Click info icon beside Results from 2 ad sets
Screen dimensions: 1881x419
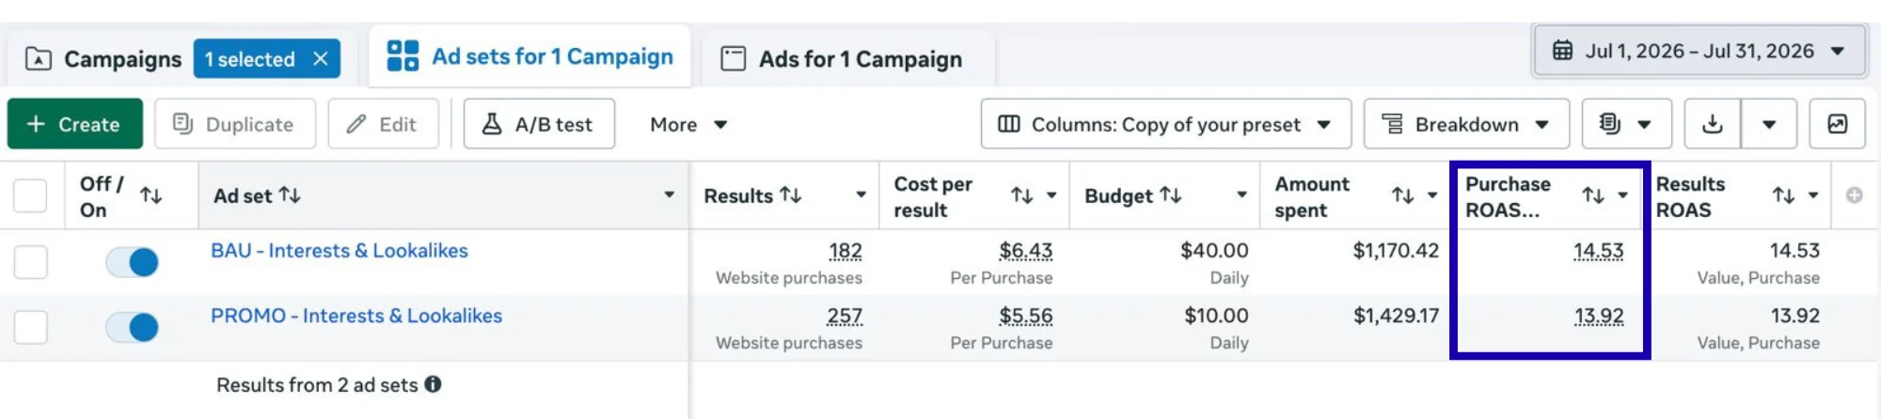coord(433,384)
